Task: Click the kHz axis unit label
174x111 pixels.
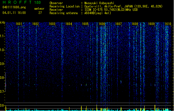Action: click(x=2, y=22)
